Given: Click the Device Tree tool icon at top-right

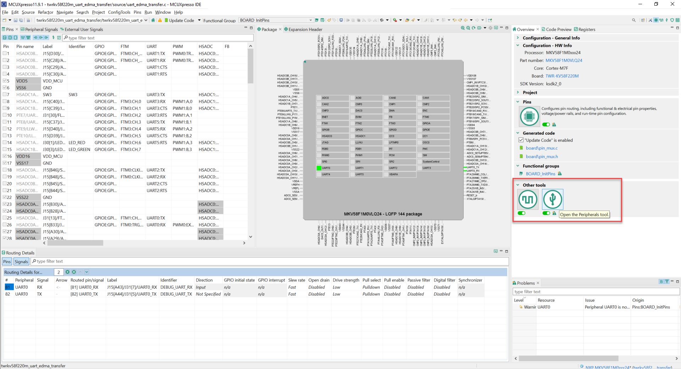Looking at the screenshot, I should [x=677, y=20].
